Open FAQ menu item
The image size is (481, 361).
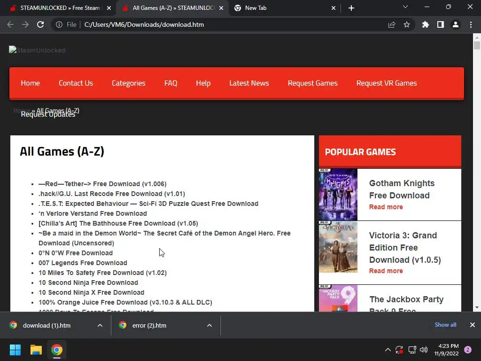171,83
